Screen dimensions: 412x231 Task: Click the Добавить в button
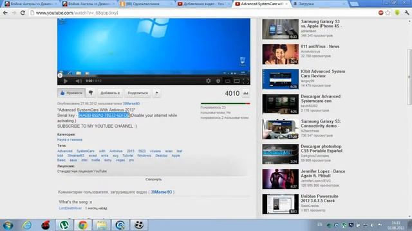[x=110, y=93]
